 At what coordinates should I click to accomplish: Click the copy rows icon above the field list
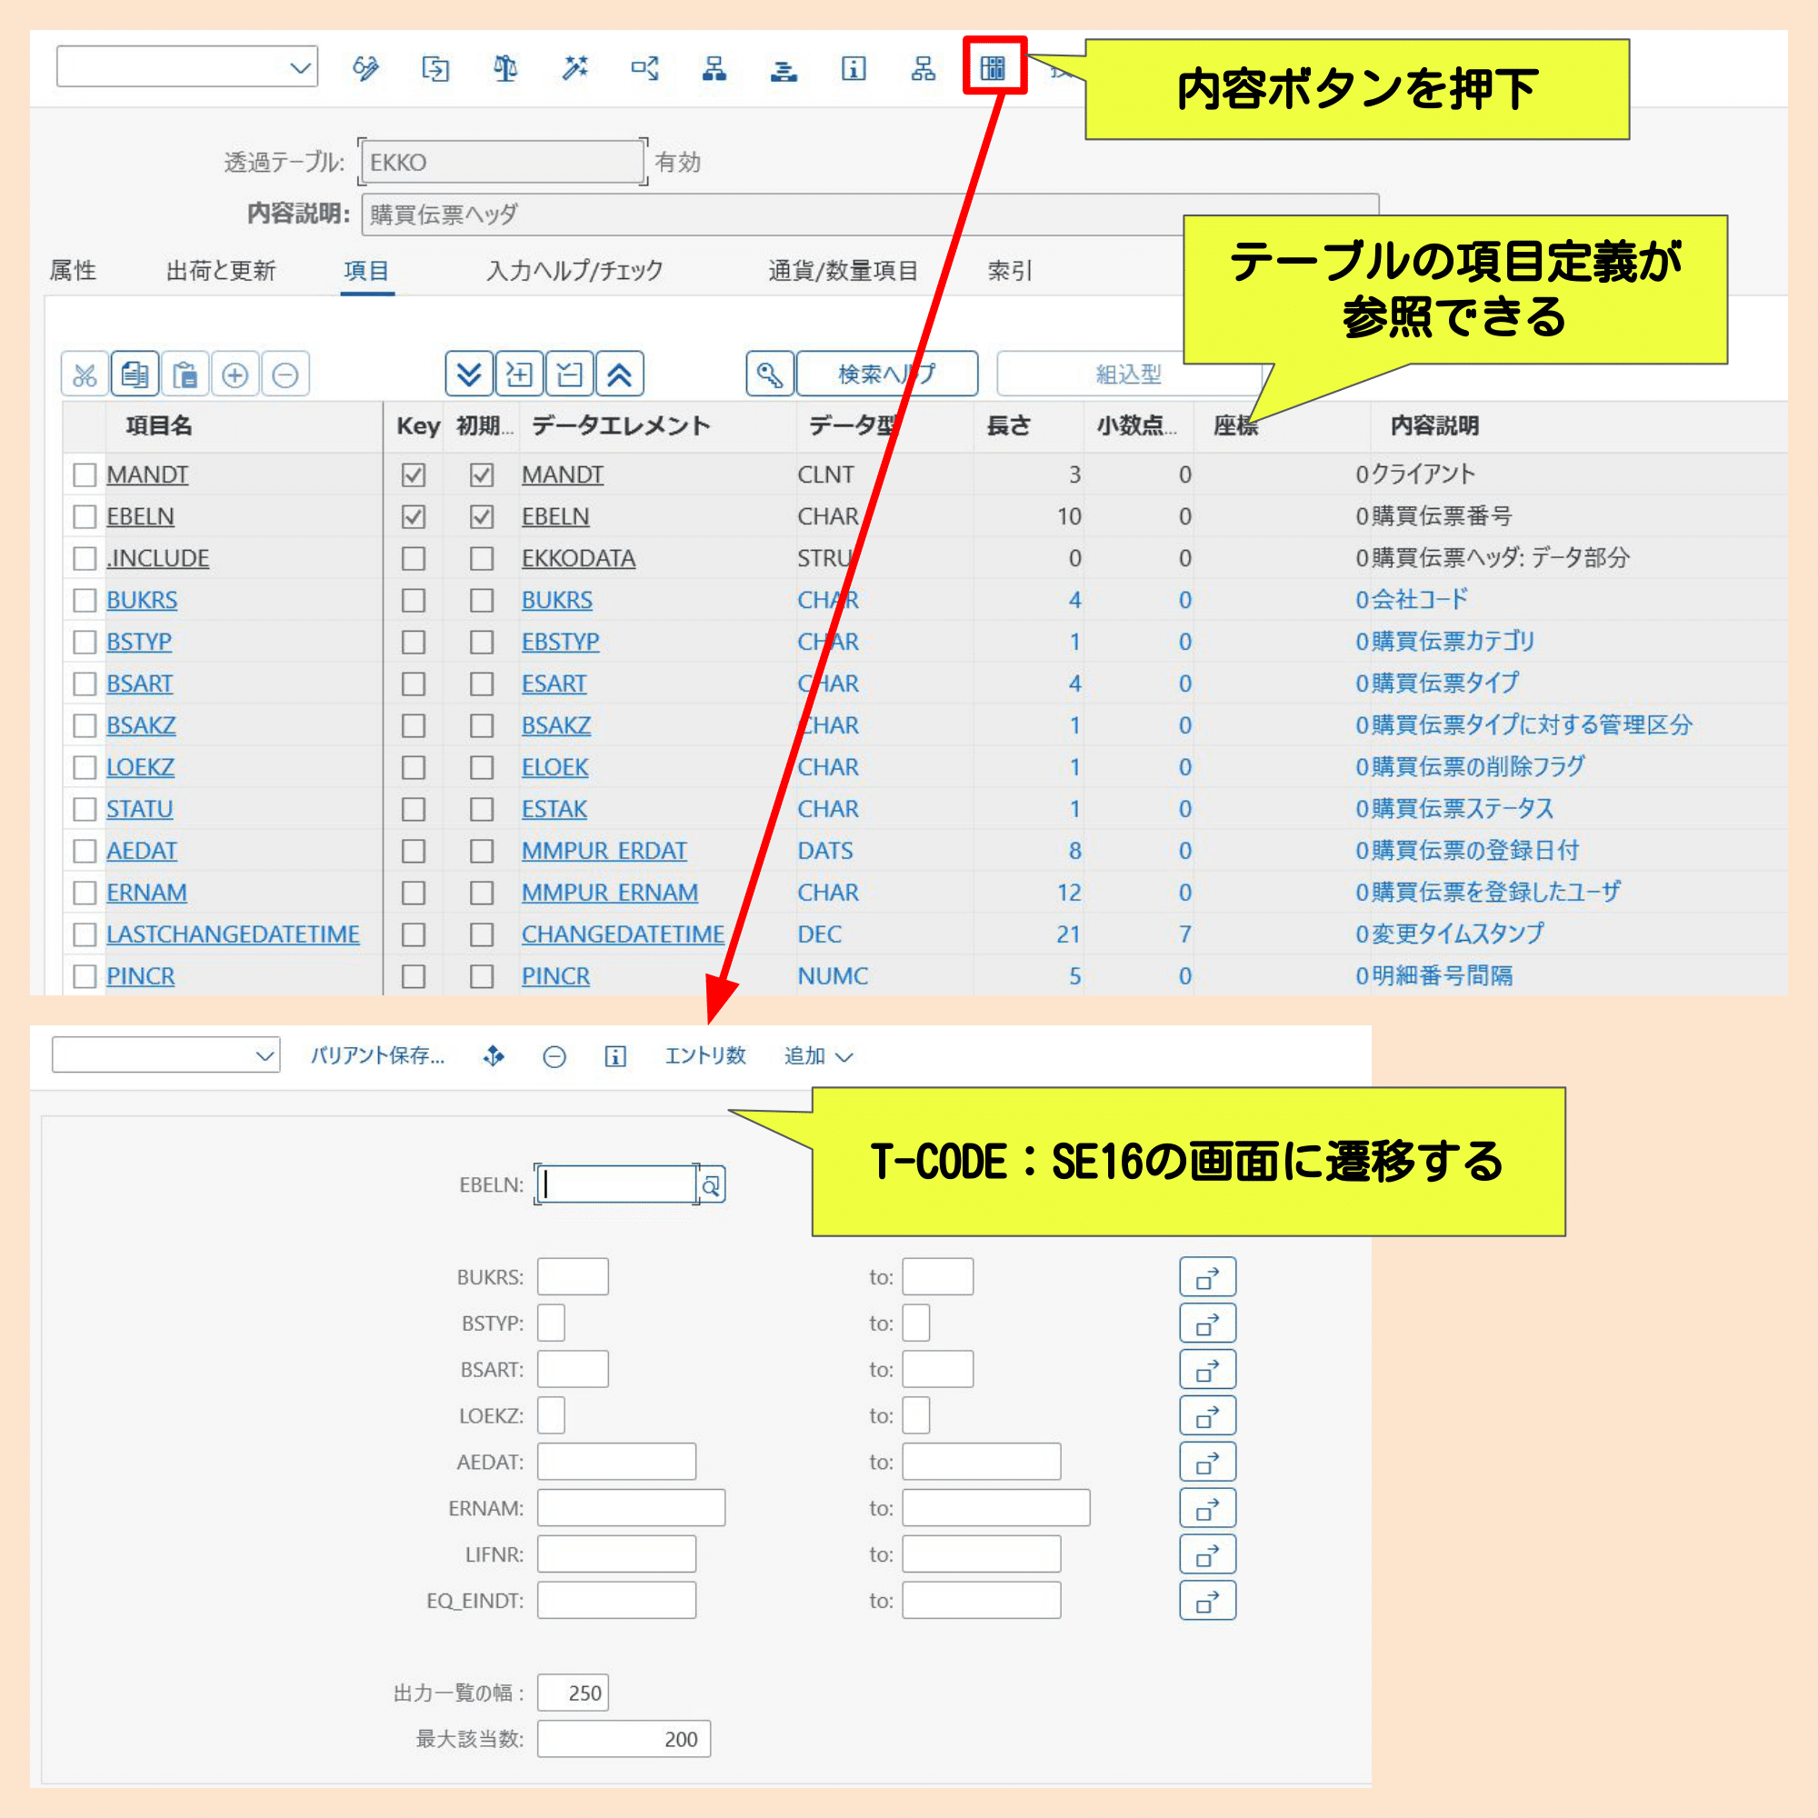coord(135,374)
